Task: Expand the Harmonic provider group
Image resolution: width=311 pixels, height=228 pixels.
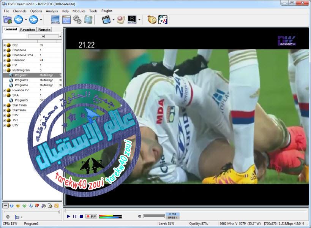Action: tap(4, 60)
